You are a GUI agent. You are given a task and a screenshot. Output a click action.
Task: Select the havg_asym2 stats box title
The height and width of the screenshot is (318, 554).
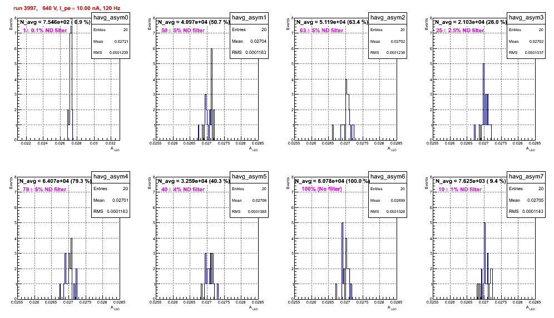388,17
